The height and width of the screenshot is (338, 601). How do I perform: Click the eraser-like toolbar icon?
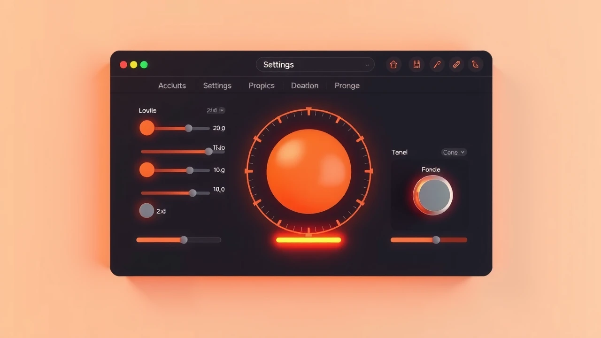click(456, 65)
